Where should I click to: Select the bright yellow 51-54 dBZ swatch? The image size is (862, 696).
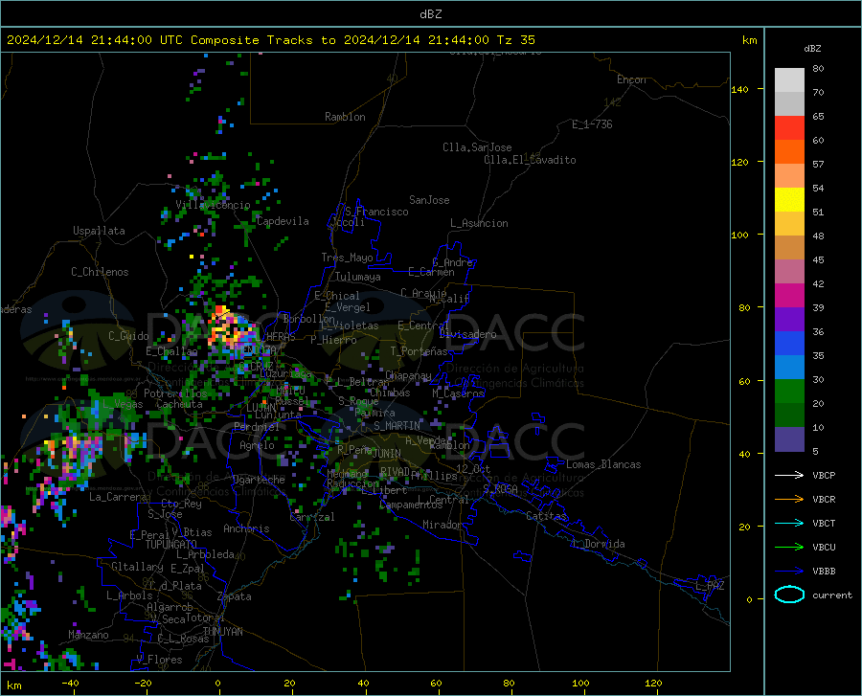789,200
